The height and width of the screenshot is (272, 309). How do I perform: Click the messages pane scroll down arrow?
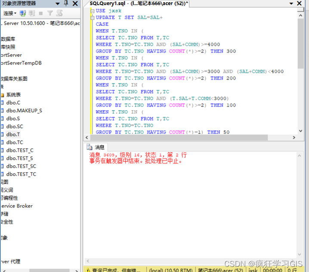(x=300, y=254)
